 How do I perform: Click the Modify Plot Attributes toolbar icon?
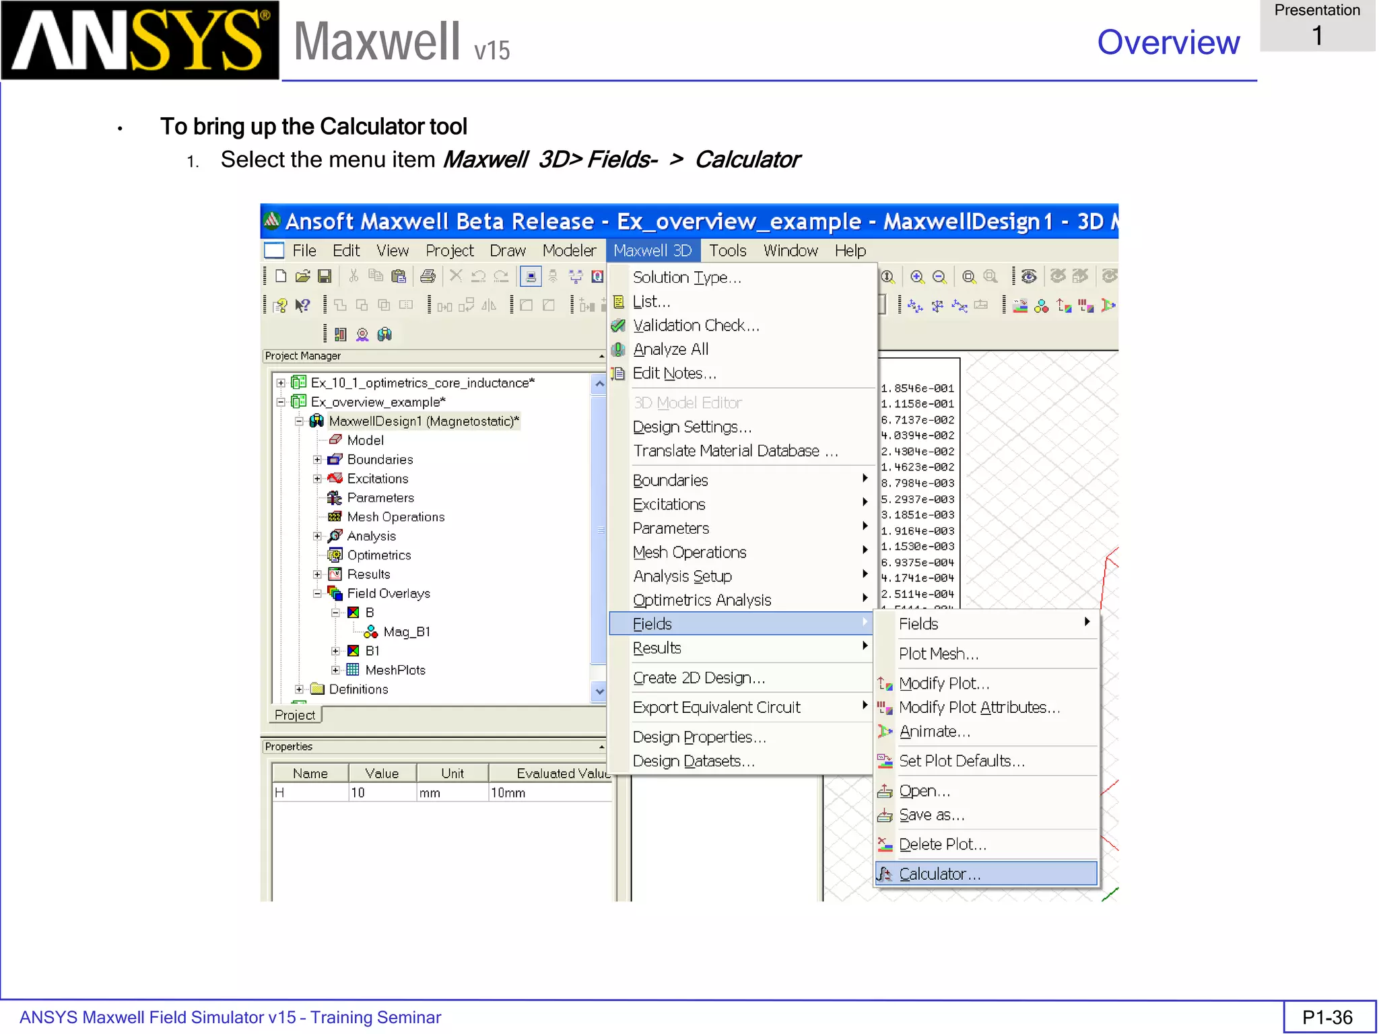(x=1085, y=306)
